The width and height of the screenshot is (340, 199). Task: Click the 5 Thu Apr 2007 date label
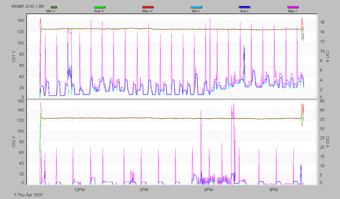pyautogui.click(x=29, y=195)
